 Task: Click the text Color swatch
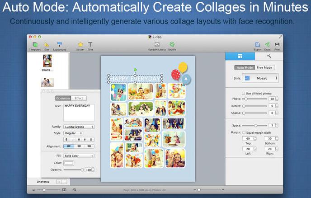(69, 163)
